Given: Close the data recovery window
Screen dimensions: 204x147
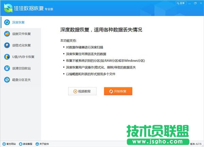Looking at the screenshot, I should (201, 3).
